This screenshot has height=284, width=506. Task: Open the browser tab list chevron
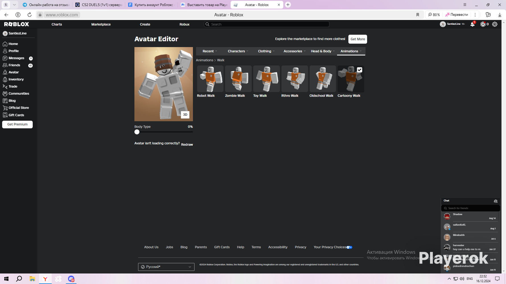point(14,5)
